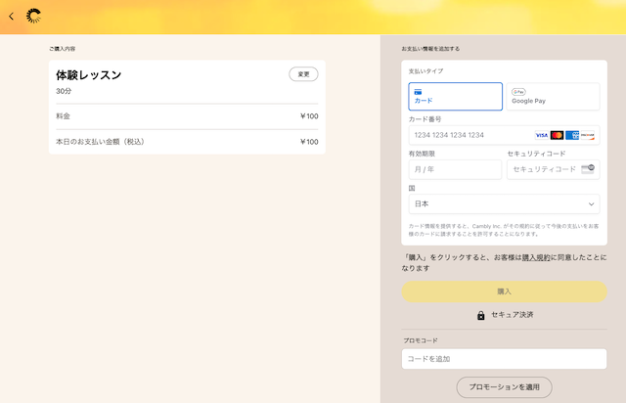
Task: Click the 料金 label
Action: pyautogui.click(x=63, y=116)
